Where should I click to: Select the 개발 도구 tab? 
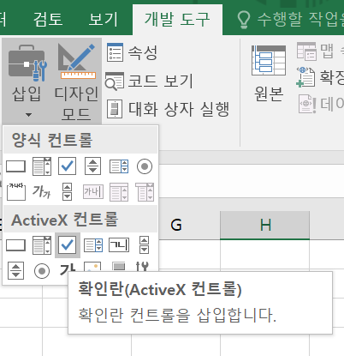click(x=177, y=20)
